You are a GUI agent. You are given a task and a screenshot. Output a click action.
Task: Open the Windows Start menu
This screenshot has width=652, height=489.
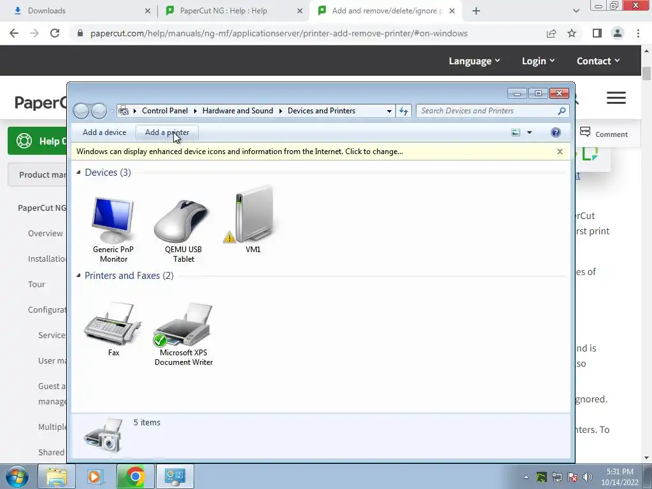click(17, 476)
